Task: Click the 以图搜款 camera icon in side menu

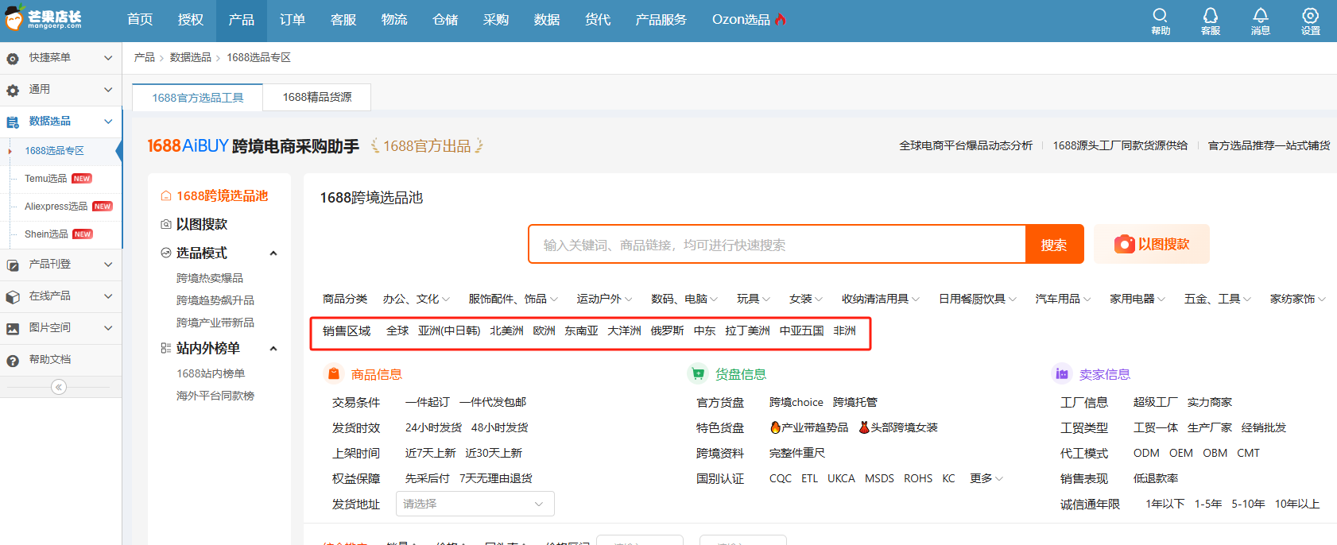Action: 166,224
